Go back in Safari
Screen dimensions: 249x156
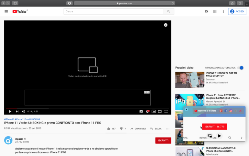point(4,3)
